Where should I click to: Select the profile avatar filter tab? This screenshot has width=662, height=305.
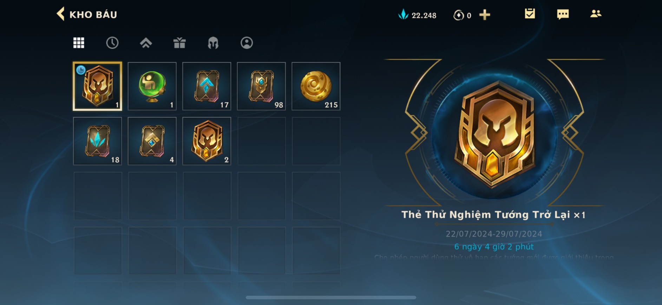(247, 43)
